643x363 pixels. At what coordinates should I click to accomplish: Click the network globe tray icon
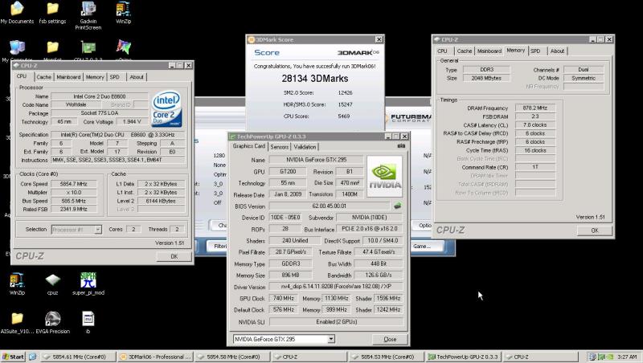pos(592,357)
